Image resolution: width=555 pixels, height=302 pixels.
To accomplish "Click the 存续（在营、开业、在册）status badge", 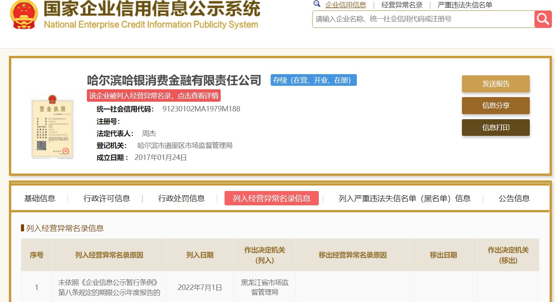I will [x=314, y=80].
